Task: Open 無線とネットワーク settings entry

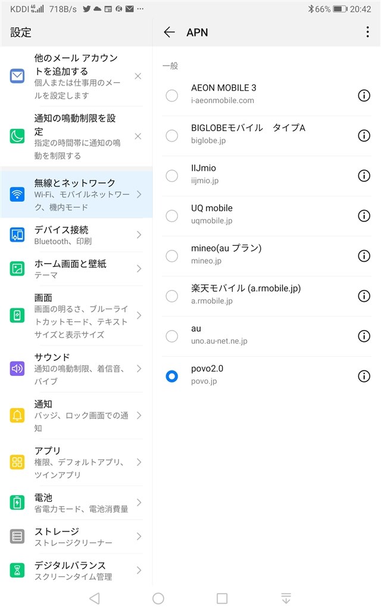Action: pyautogui.click(x=76, y=194)
